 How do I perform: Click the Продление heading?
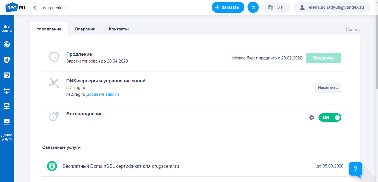click(79, 54)
